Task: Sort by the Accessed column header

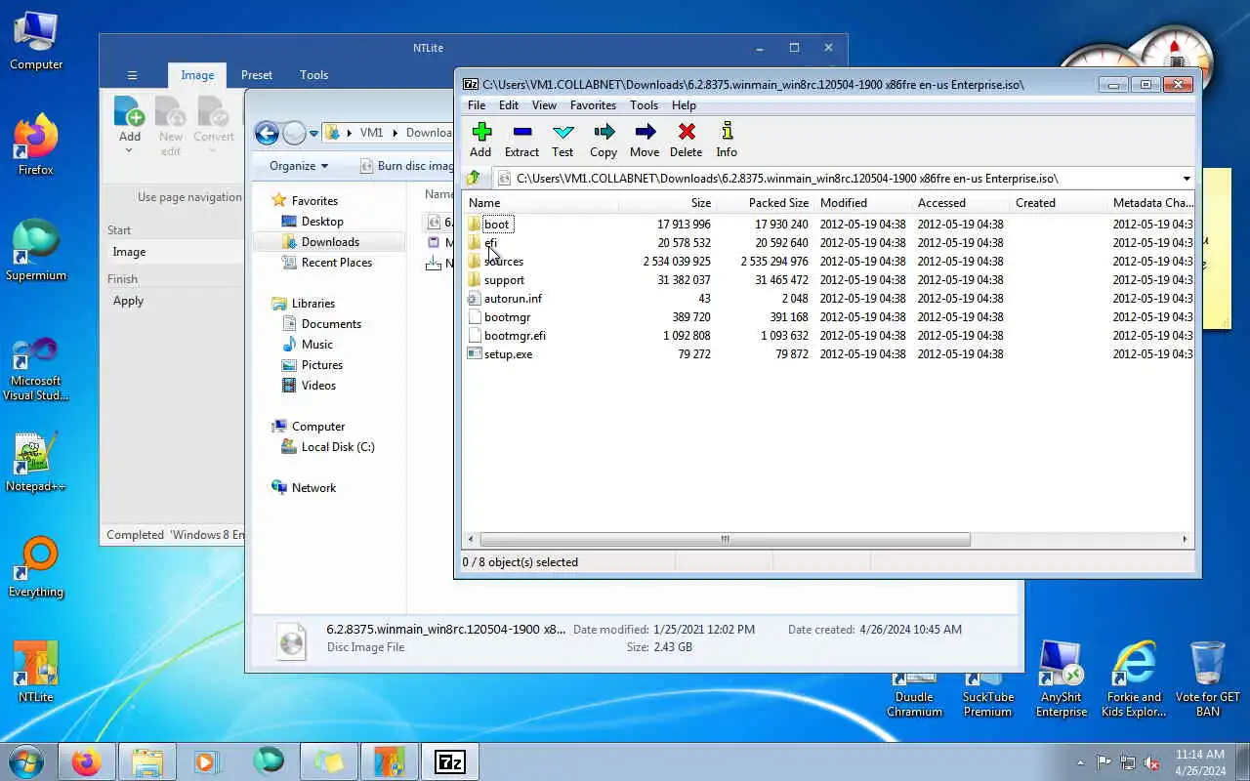Action: pyautogui.click(x=960, y=203)
